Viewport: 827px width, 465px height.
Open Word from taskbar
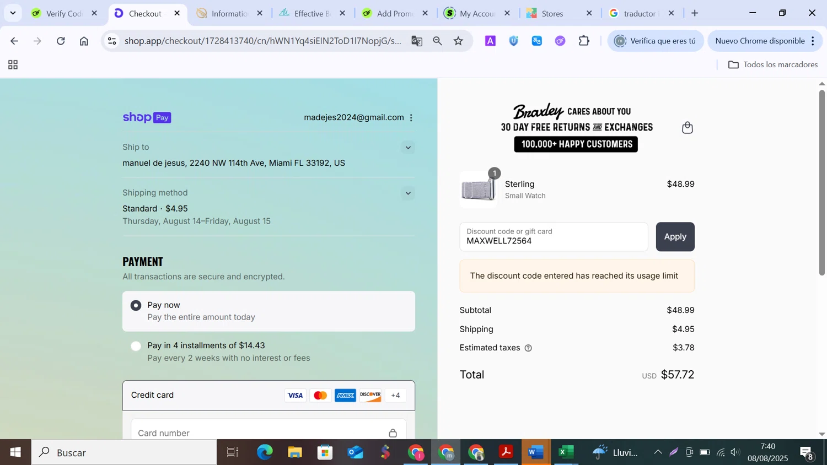point(536,452)
